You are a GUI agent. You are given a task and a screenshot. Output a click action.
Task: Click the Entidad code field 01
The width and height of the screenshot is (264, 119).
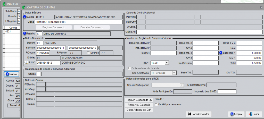click(48, 58)
